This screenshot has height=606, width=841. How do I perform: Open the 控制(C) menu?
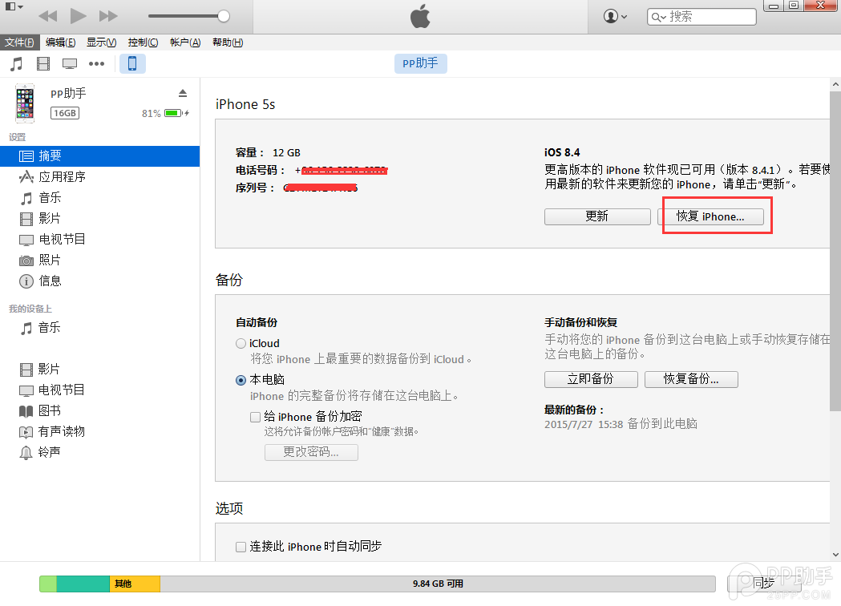[143, 42]
